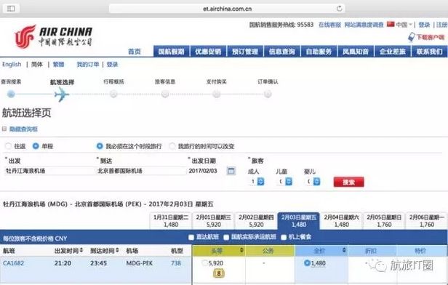
Task: Open flight CA1682 details link
Action: click(13, 263)
